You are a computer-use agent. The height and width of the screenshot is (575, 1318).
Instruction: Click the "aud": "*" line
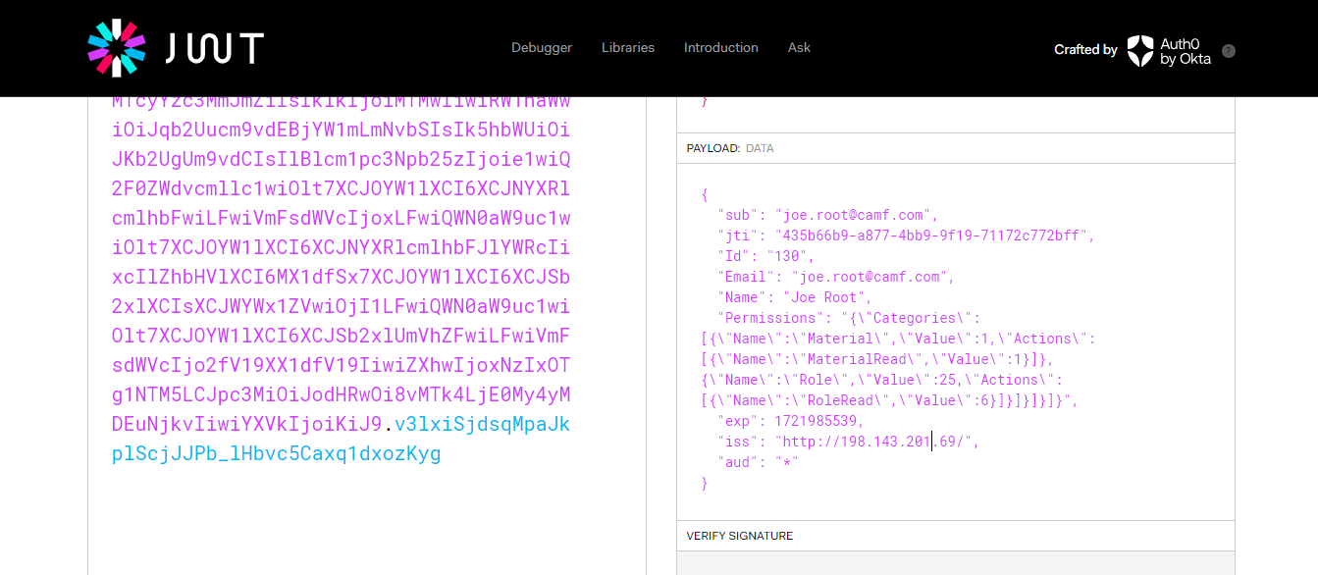click(759, 462)
